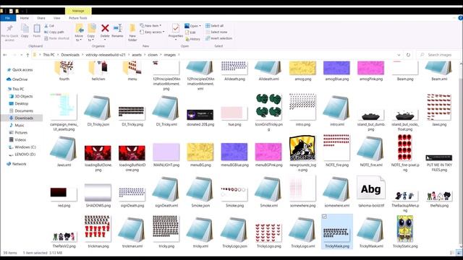Click Cut in the Clipboard group
This screenshot has width=463, height=260.
[x=49, y=26]
